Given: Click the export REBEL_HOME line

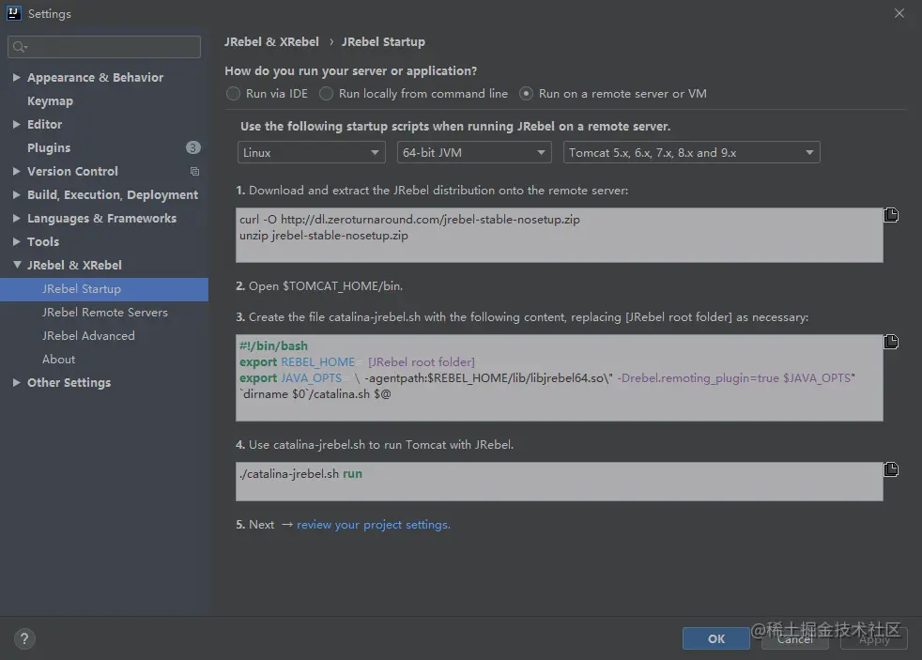Looking at the screenshot, I should point(357,362).
